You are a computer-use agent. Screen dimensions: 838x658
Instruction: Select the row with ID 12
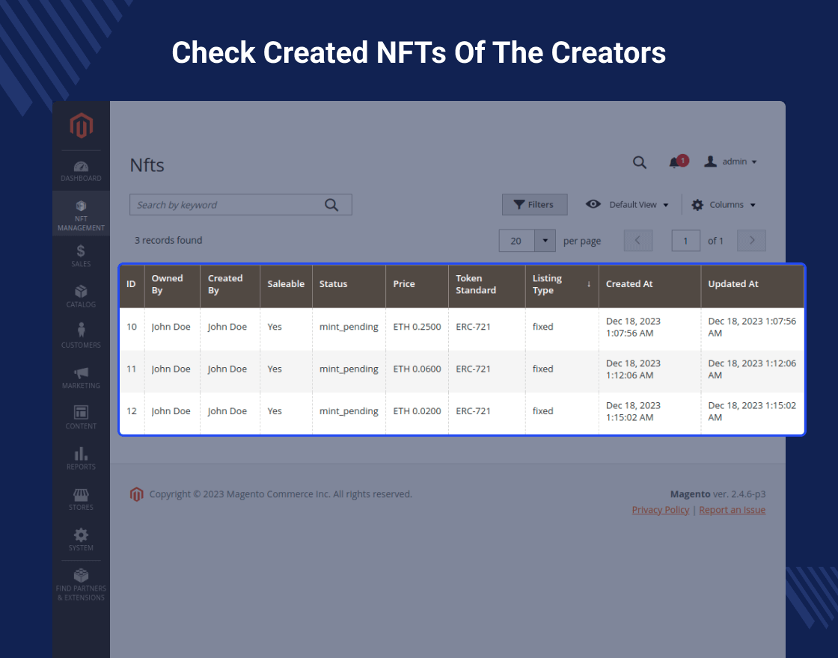tap(462, 412)
